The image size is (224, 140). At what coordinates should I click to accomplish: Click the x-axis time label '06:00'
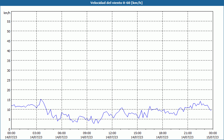(x=62, y=133)
